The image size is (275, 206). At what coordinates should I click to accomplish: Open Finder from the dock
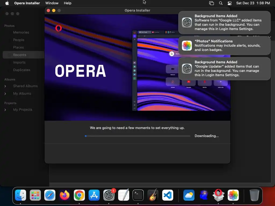point(20,195)
